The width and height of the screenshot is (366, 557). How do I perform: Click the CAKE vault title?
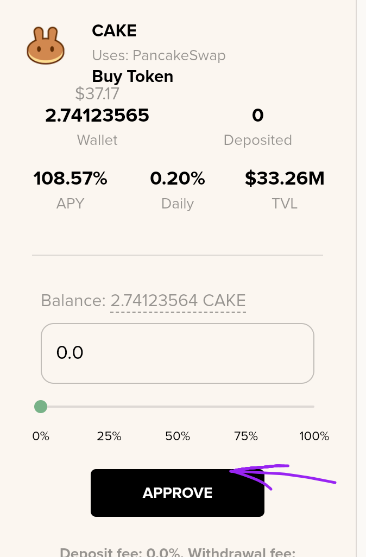114,31
